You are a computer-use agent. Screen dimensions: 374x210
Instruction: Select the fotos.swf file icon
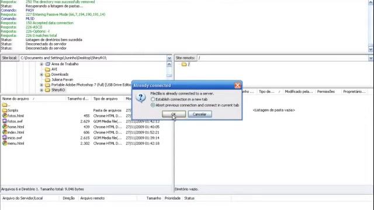pos(5,121)
